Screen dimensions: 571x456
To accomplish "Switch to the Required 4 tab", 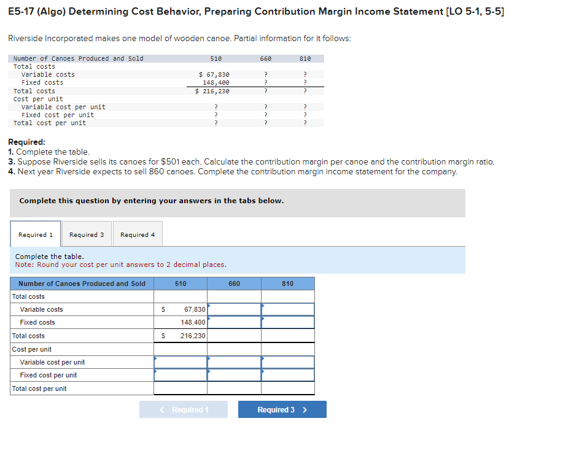I will click(x=138, y=234).
